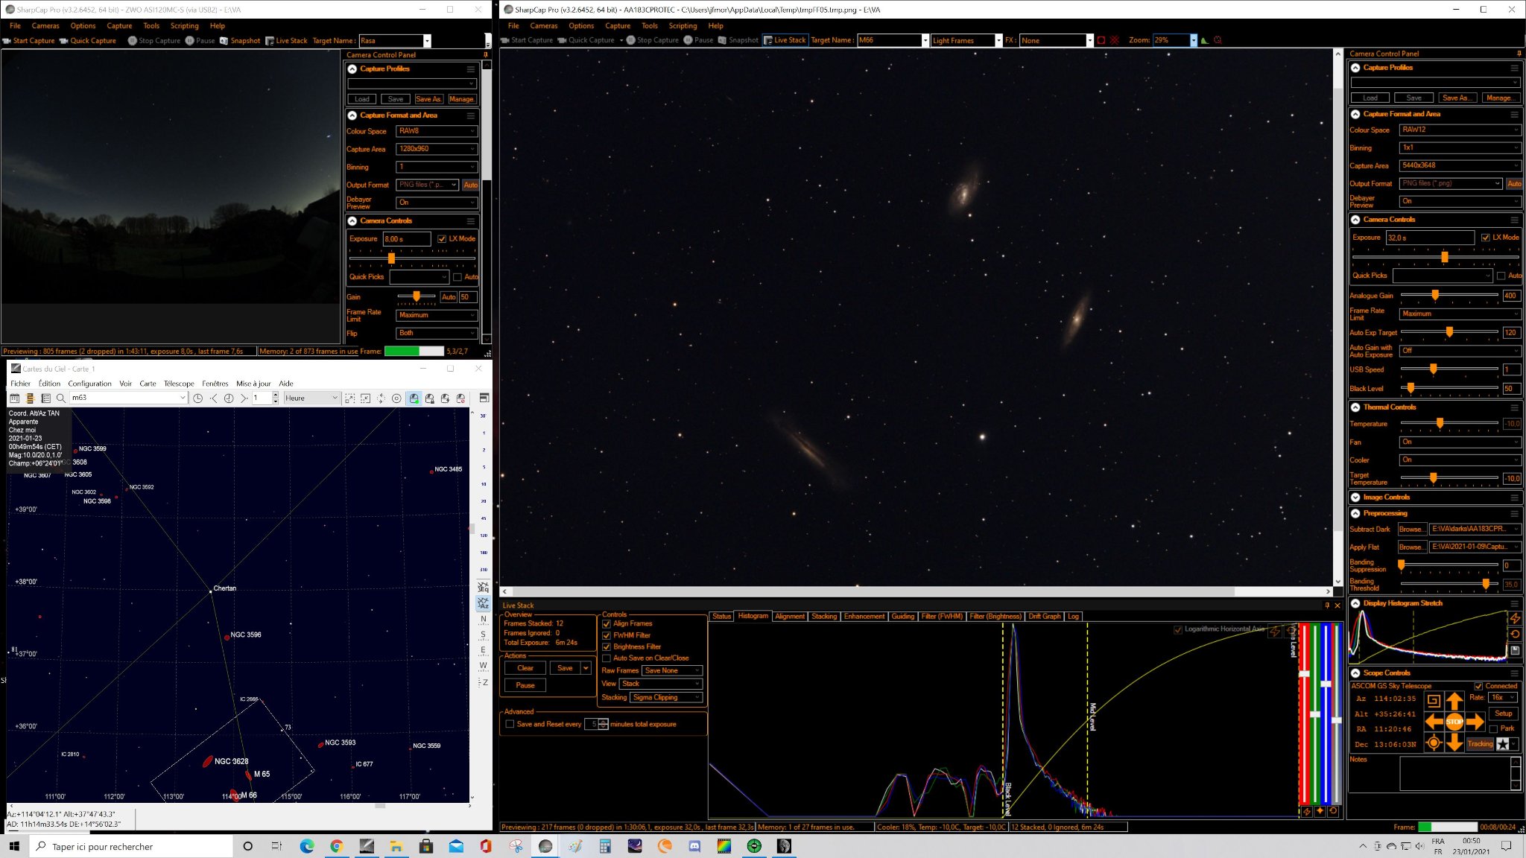Image resolution: width=1526 pixels, height=858 pixels.
Task: Click the Pause button in Live Stack Actions
Action: click(525, 685)
